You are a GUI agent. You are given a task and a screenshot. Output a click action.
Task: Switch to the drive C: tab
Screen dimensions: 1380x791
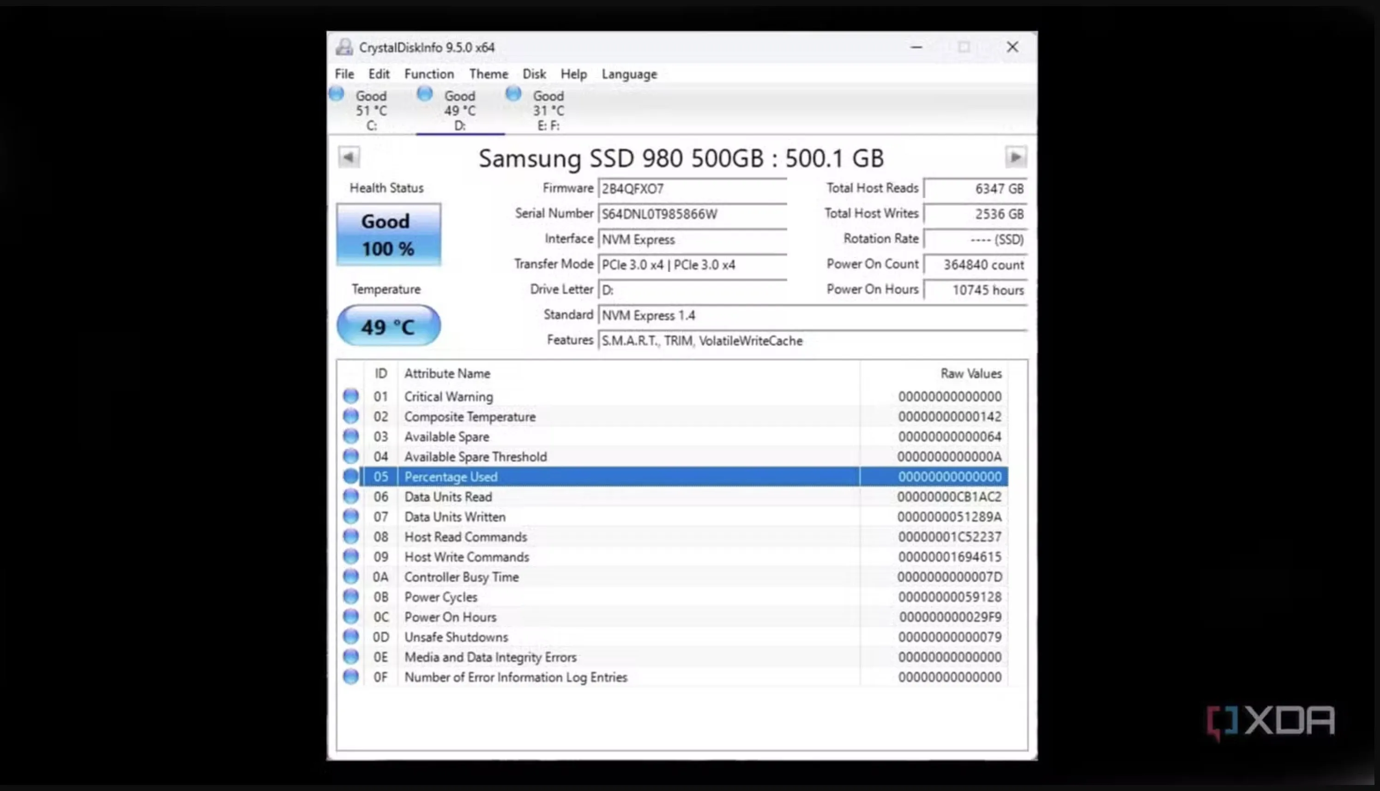[x=371, y=108]
